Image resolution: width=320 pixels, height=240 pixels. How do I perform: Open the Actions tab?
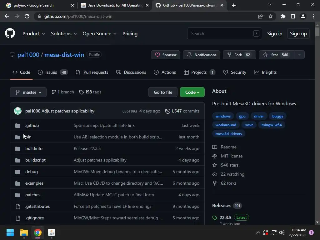coord(165,72)
